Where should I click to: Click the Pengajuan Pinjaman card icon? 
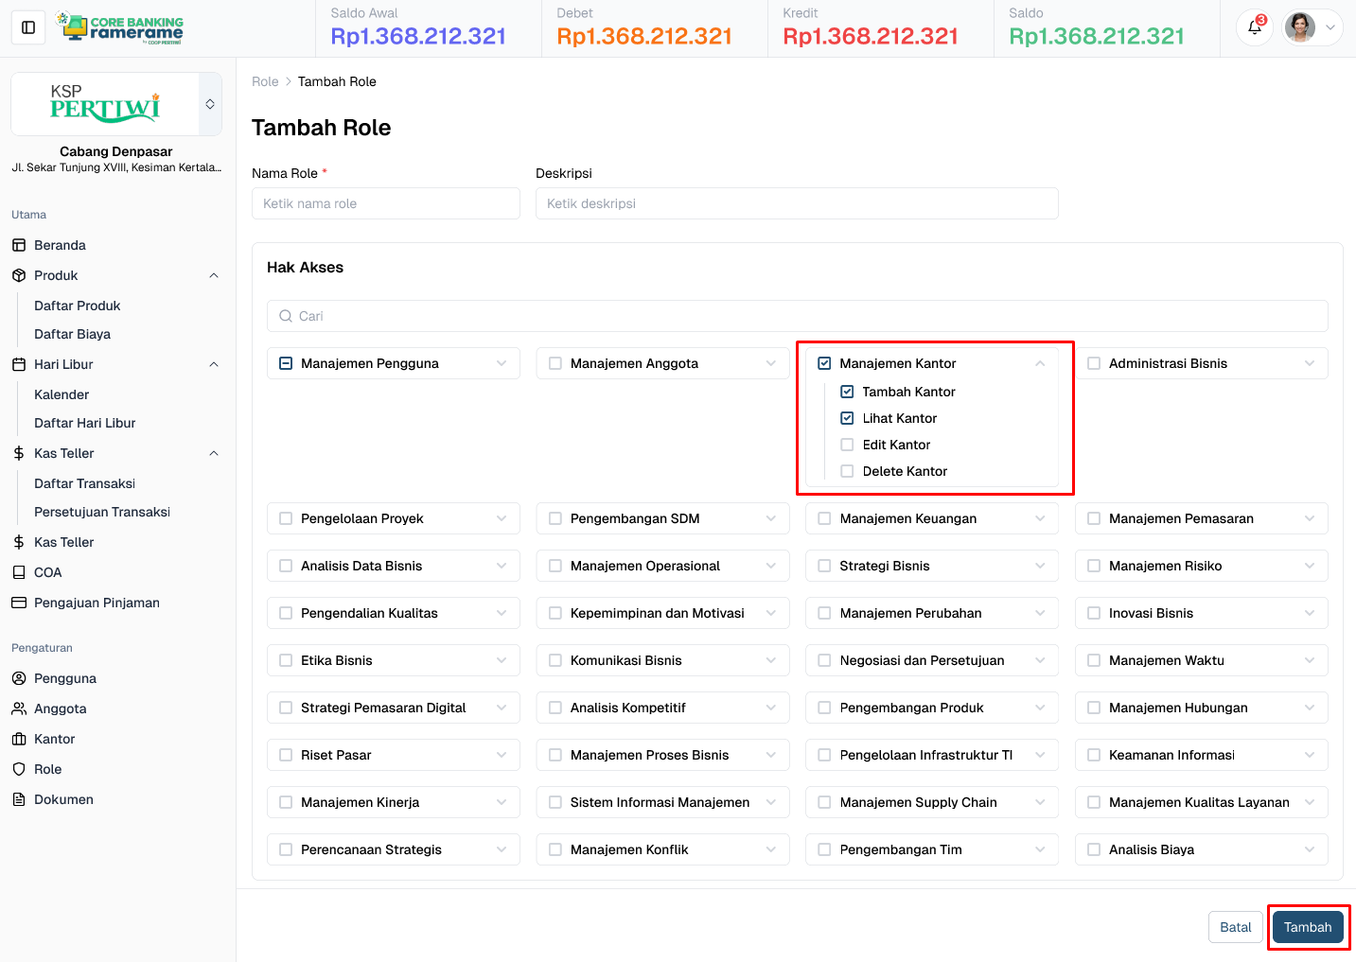(x=19, y=603)
